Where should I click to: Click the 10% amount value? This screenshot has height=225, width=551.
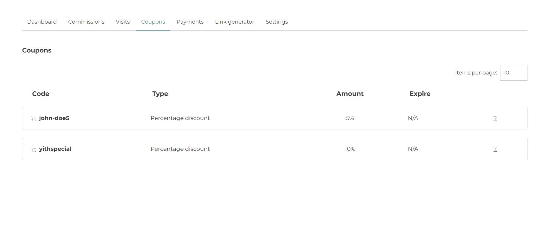click(350, 149)
